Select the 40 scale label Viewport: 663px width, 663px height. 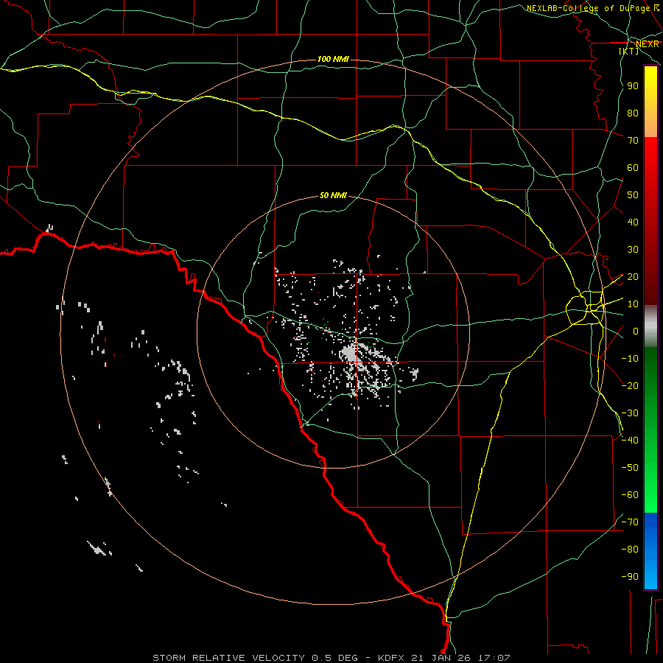pyautogui.click(x=633, y=222)
